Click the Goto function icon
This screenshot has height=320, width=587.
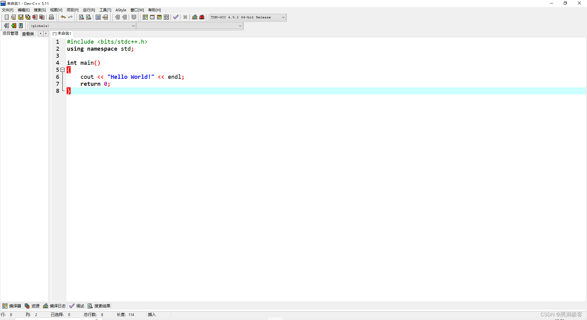click(x=98, y=17)
